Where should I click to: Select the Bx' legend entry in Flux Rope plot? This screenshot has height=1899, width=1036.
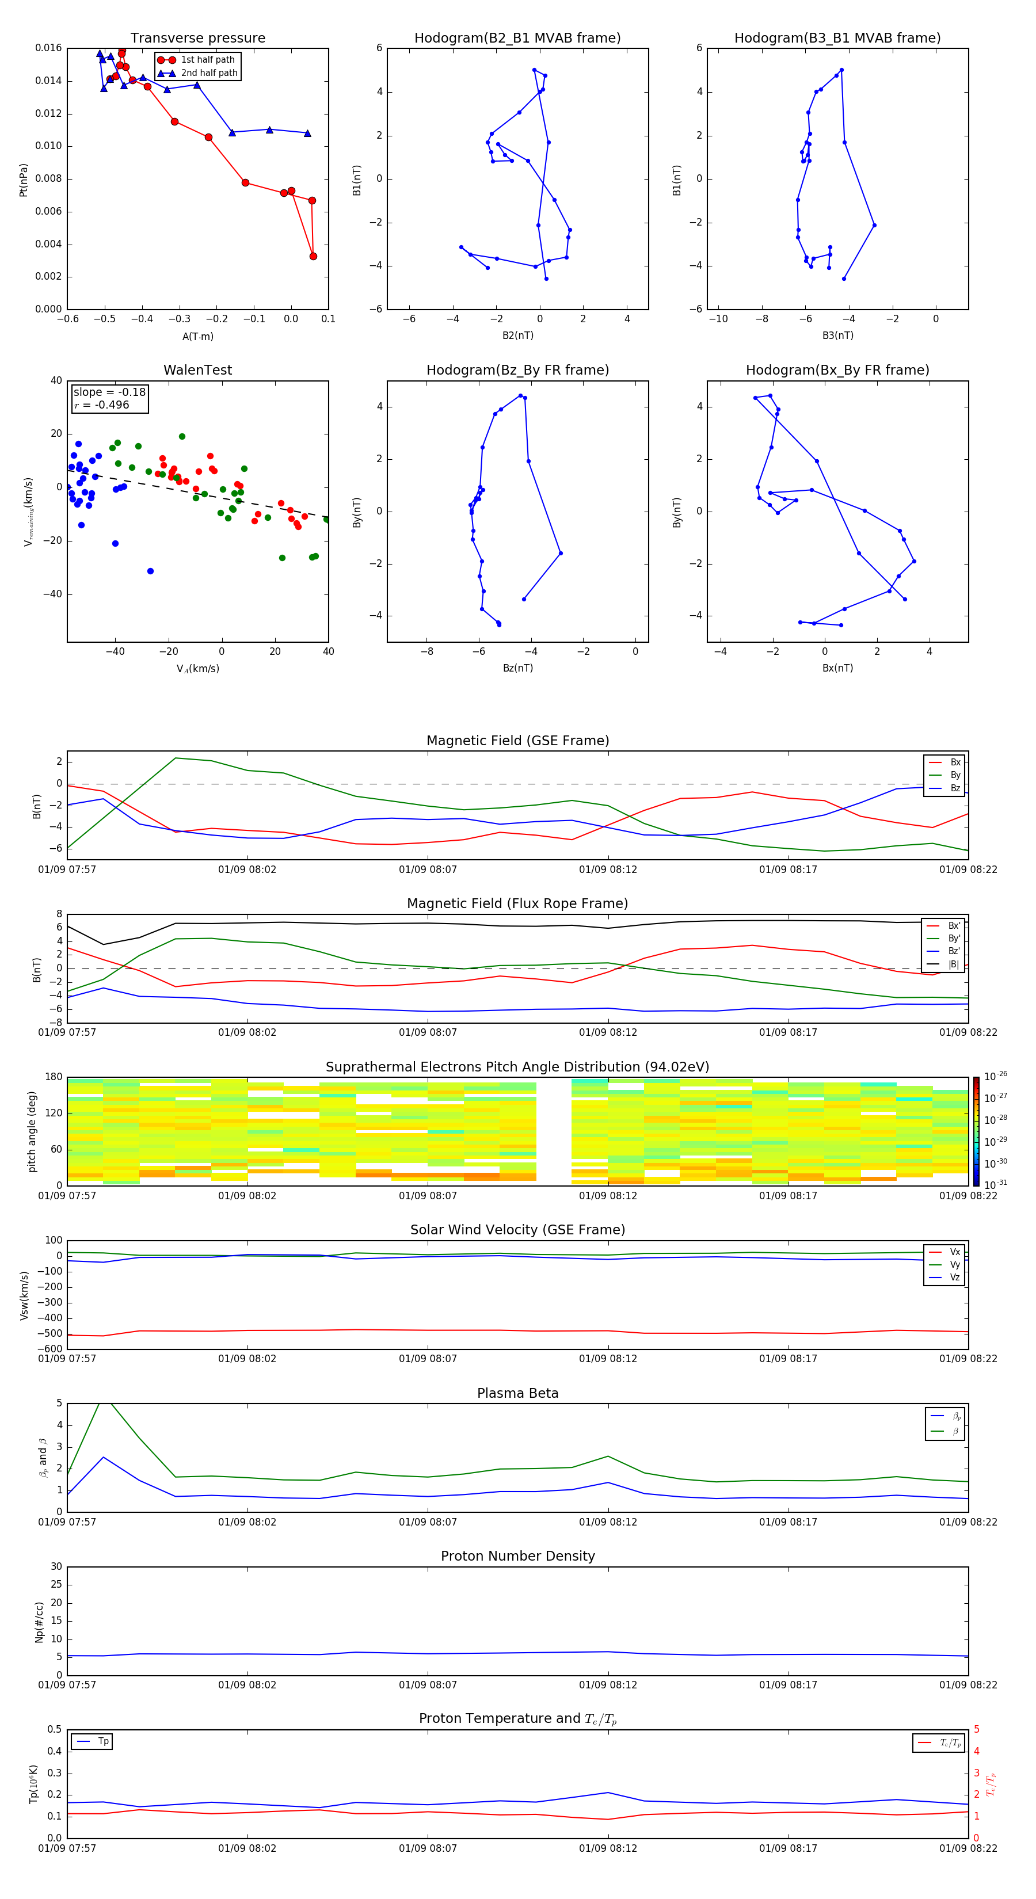(x=943, y=926)
